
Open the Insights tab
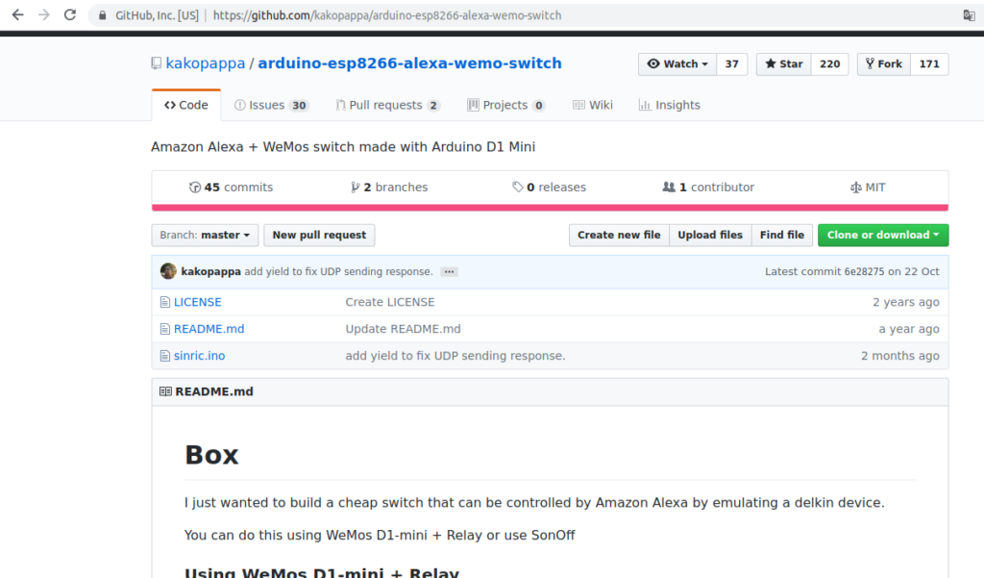(x=669, y=105)
